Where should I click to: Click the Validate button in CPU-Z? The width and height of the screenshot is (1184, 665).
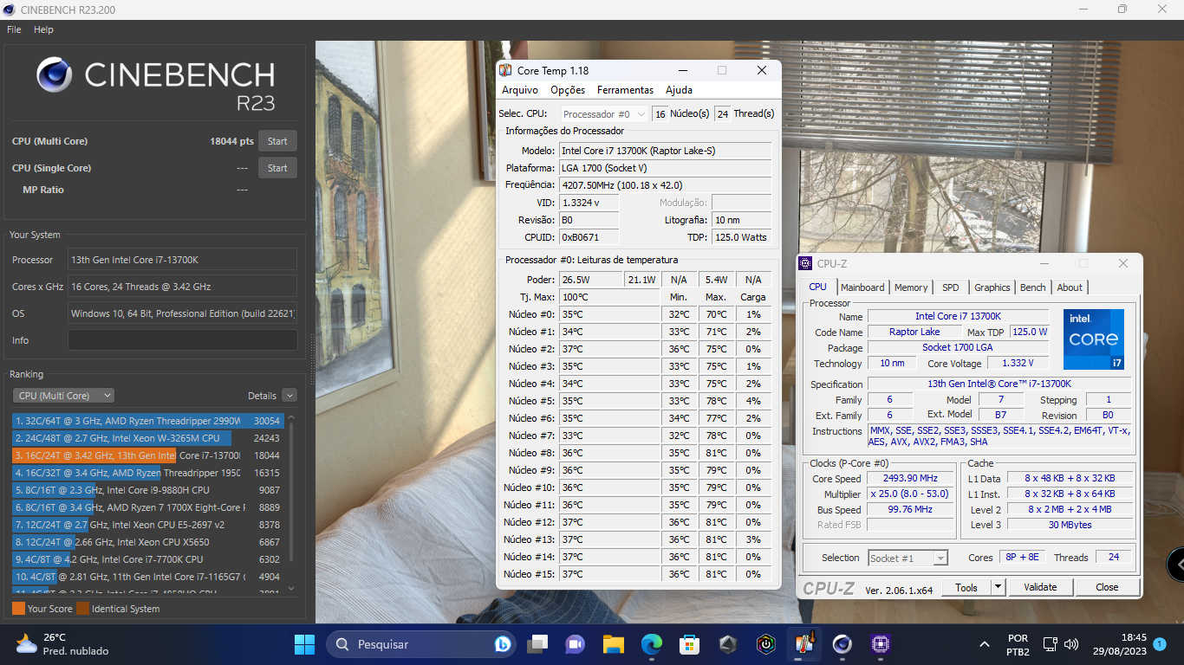(x=1040, y=587)
